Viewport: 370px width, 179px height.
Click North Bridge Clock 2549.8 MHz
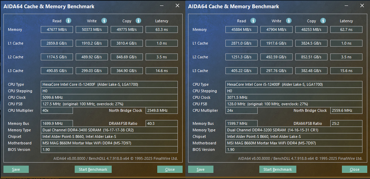162,110
